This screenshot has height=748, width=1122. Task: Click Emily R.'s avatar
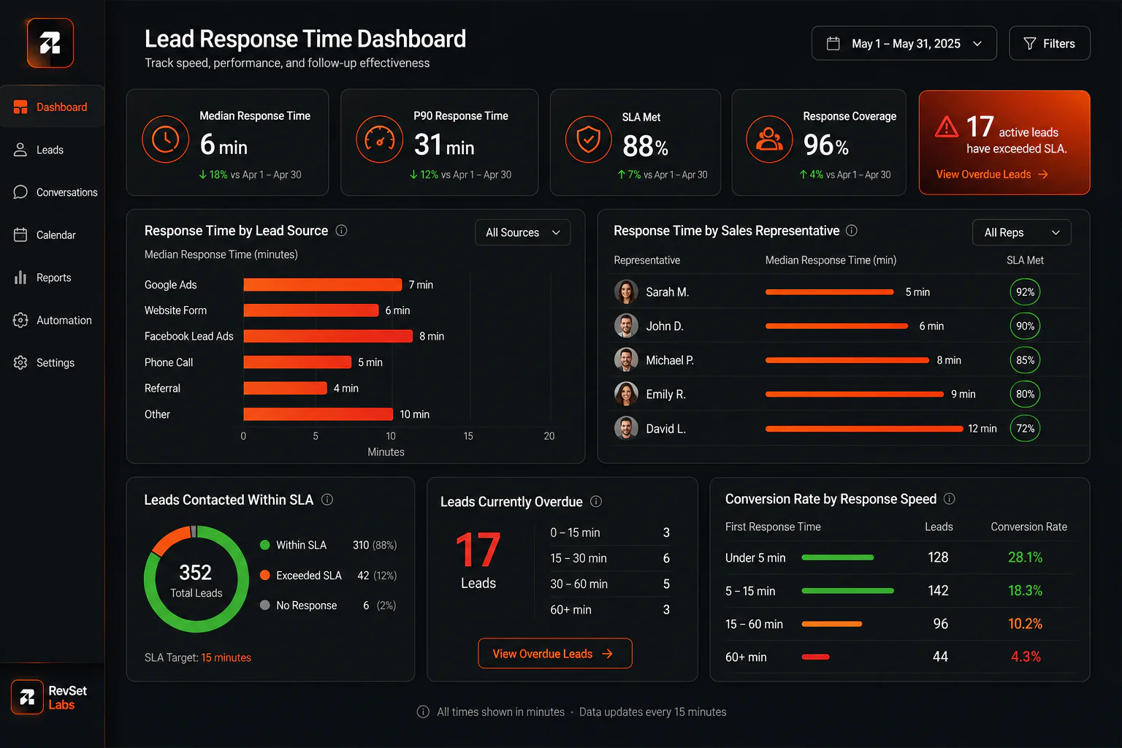(x=626, y=394)
